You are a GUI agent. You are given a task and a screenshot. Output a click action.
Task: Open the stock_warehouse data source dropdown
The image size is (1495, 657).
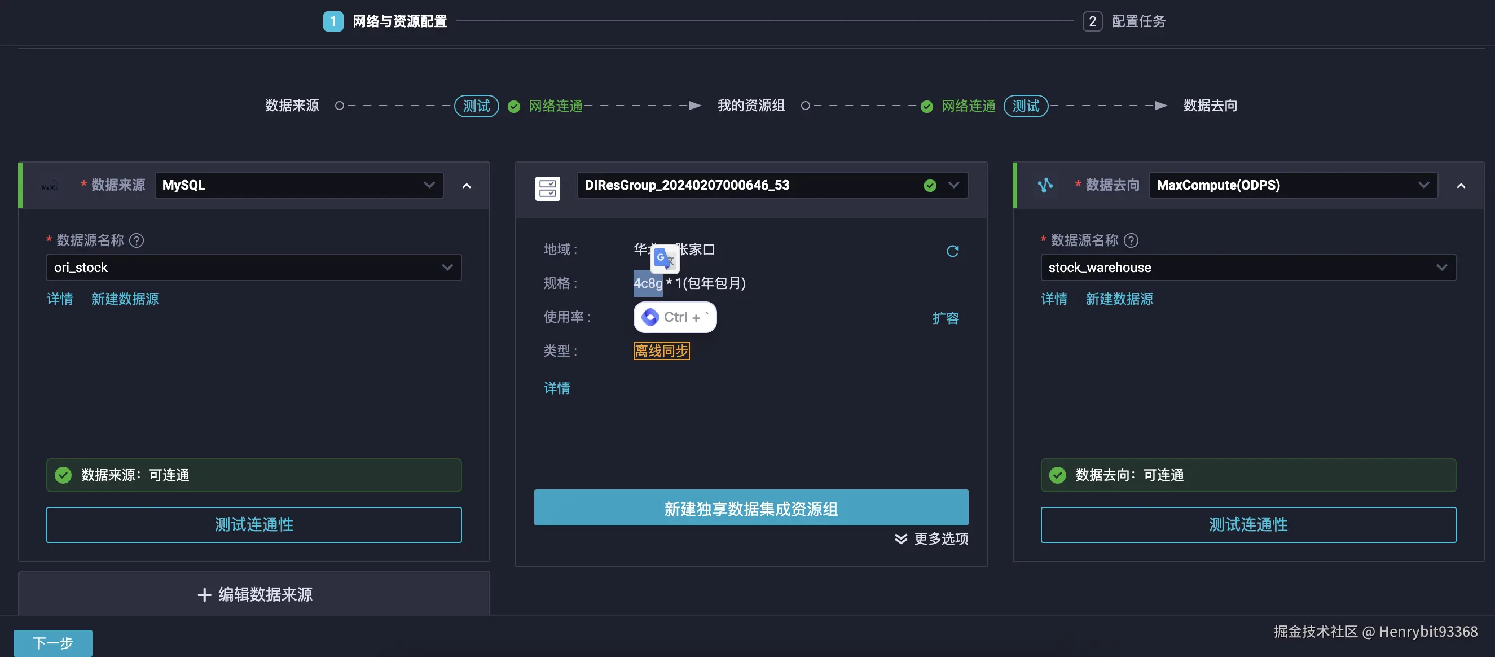1248,268
